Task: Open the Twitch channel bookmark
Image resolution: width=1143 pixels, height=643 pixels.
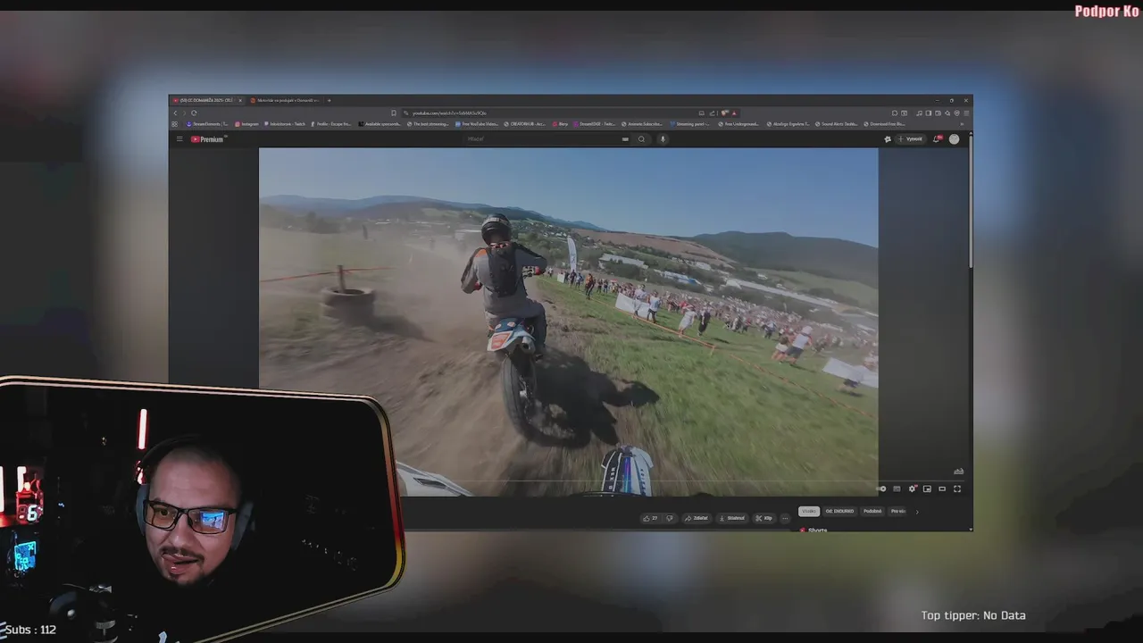Action: click(285, 124)
